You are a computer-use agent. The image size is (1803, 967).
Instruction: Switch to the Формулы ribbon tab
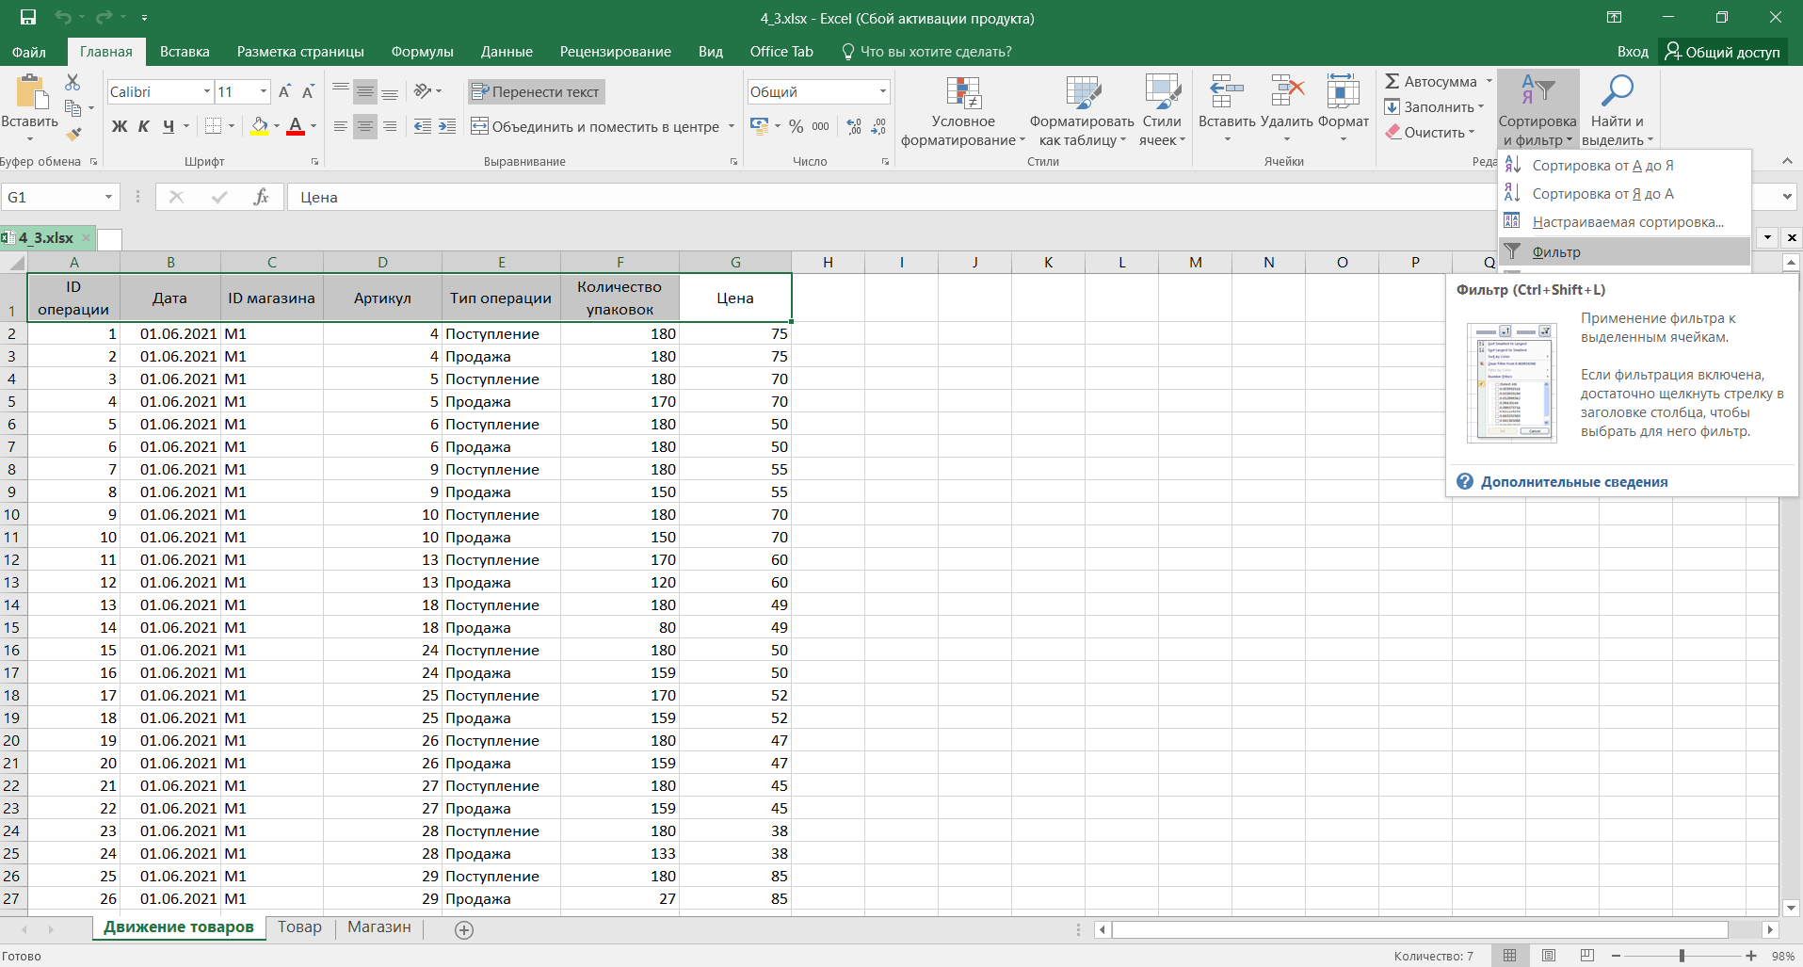point(422,52)
